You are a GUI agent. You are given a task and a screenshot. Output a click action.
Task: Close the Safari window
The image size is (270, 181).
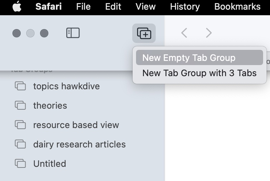pyautogui.click(x=17, y=33)
